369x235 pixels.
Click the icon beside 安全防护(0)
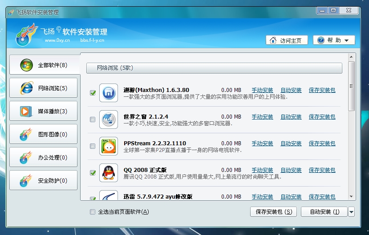(x=26, y=180)
